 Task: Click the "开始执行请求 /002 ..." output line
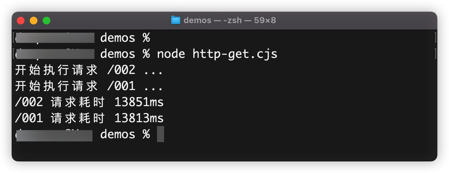[89, 70]
